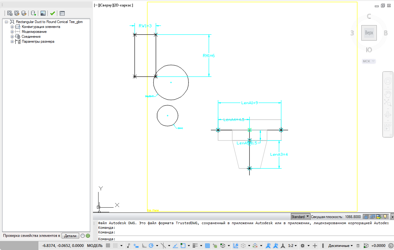Click the third database-with-pencil toolbar icon
The height and width of the screenshot is (250, 394).
pos(24,13)
